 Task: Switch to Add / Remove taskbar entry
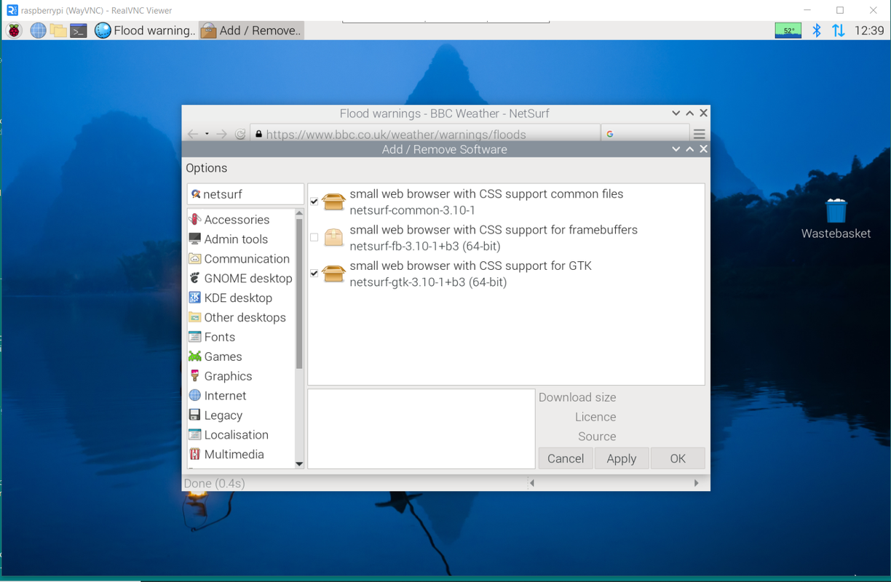click(x=251, y=31)
